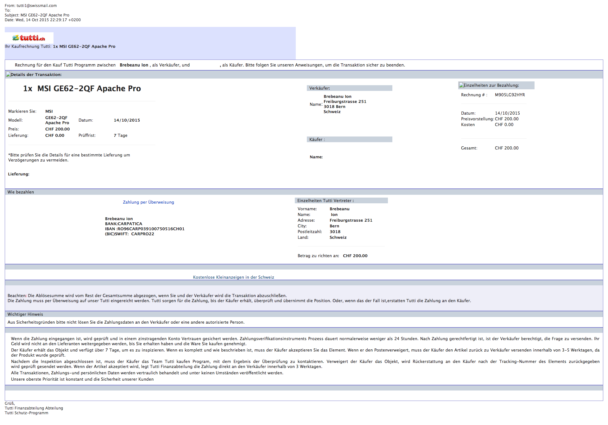
Task: Click seller address Freiburgstrasse 251 under Verkäufer
Action: (x=345, y=102)
